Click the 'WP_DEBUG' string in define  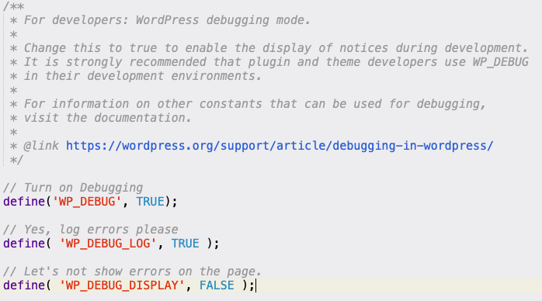click(x=87, y=202)
